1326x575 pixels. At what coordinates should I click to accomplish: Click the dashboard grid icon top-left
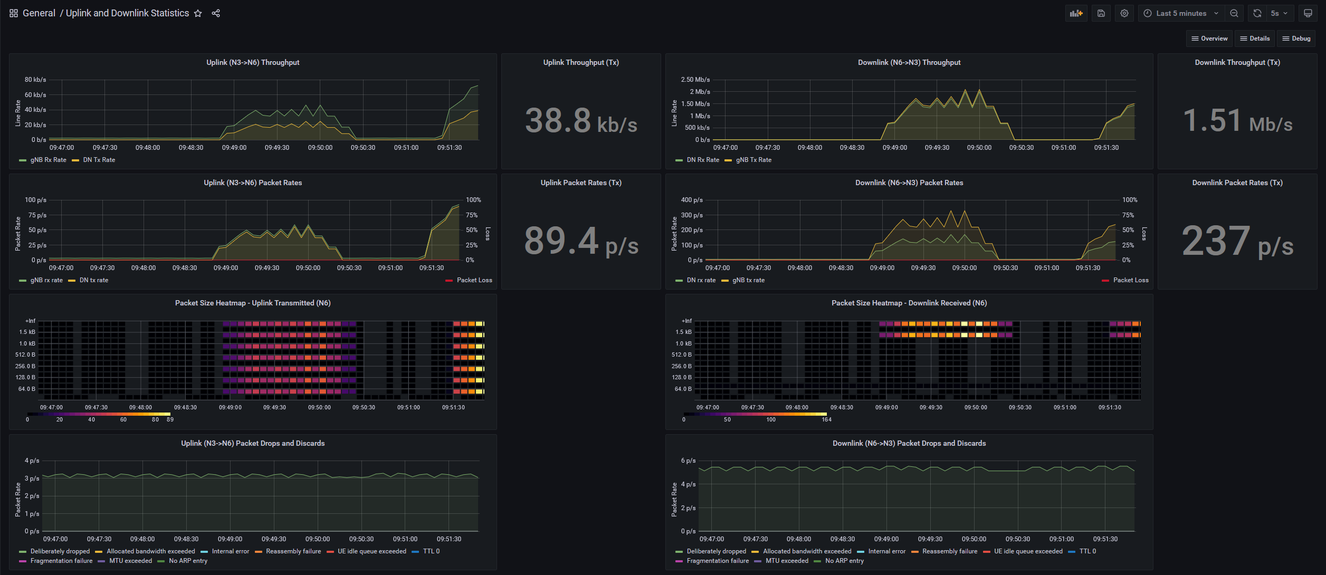(13, 13)
